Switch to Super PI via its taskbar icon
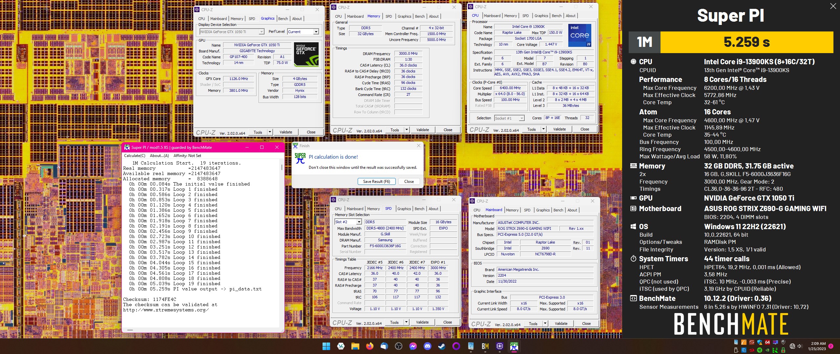 (514, 346)
